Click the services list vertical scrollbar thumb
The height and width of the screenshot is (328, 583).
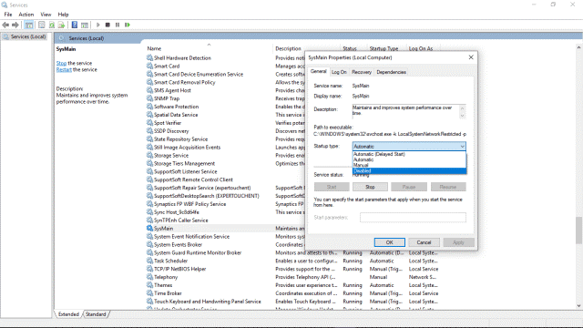578,231
